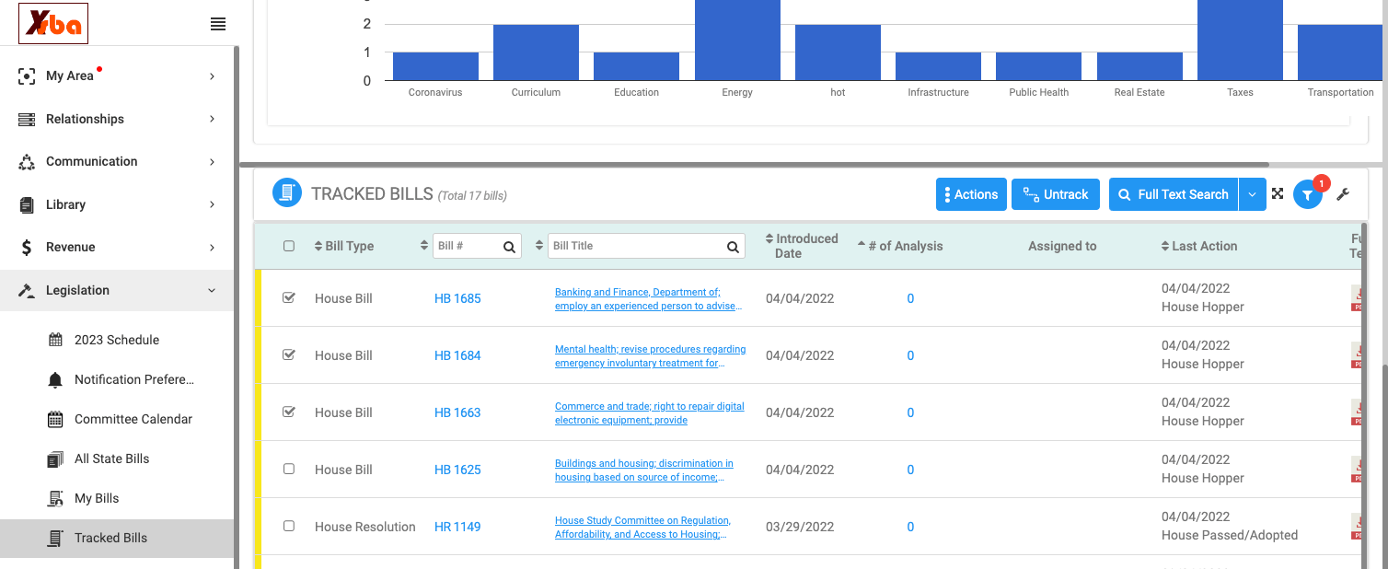The width and height of the screenshot is (1388, 569).
Task: Select Tracked Bills menu item
Action: [117, 538]
